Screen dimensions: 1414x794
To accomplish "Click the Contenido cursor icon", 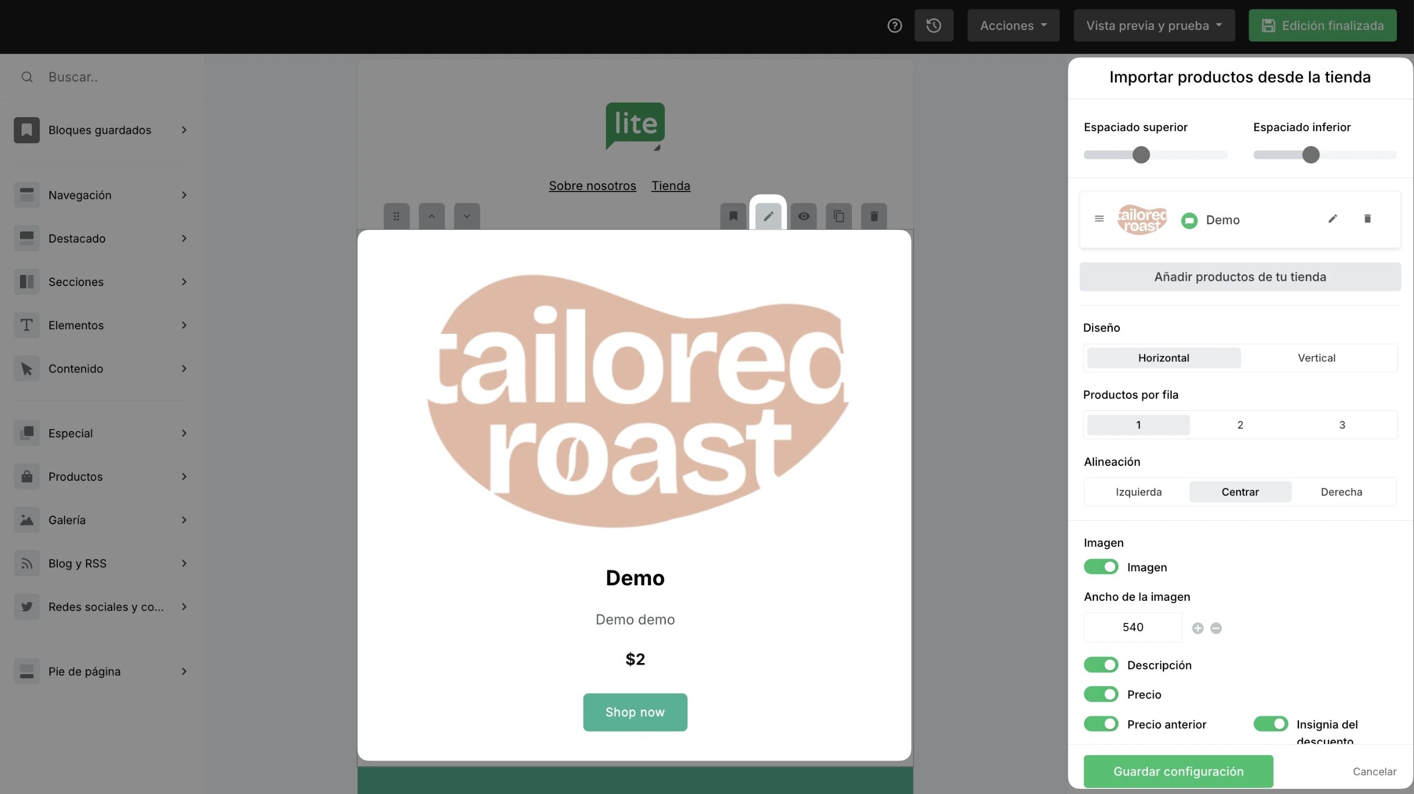I will (x=27, y=368).
